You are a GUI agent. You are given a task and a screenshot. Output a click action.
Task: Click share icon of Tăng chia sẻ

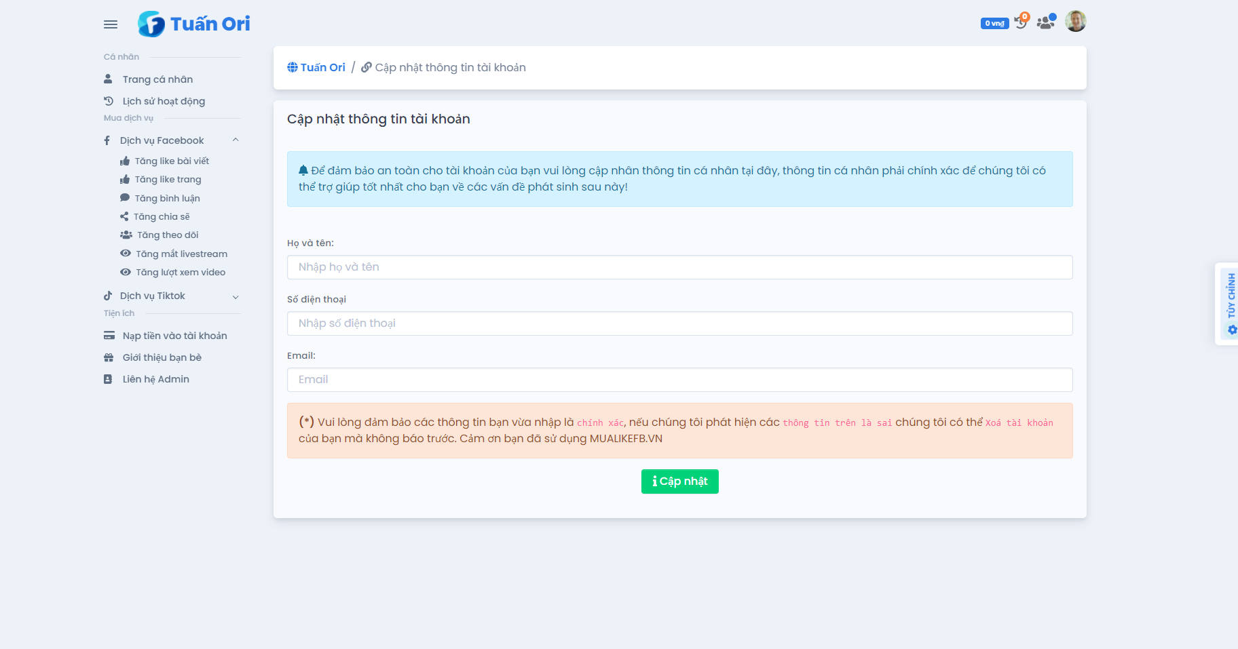click(124, 216)
